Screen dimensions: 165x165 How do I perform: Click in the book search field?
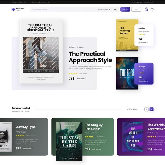(64, 9)
